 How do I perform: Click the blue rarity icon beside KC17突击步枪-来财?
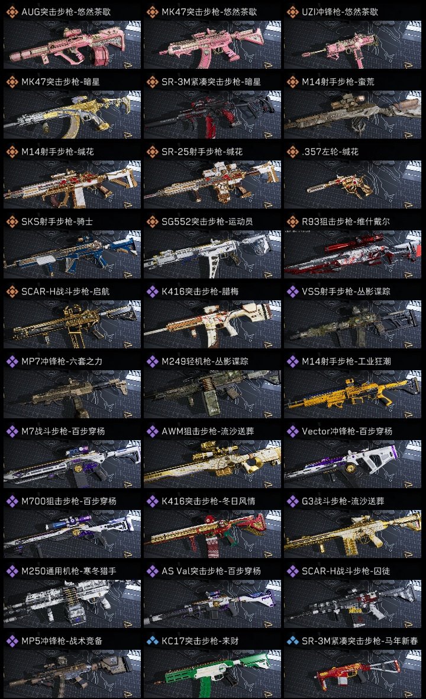tap(152, 640)
